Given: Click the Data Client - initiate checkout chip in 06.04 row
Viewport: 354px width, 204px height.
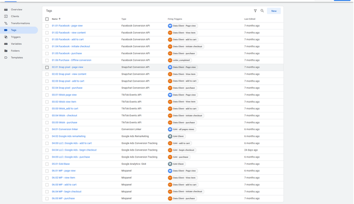Looking at the screenshot, I should tap(186, 192).
